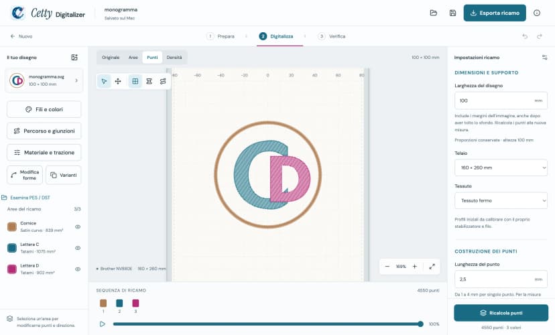The image size is (555, 335).
Task: Click the Larghezza del disegno input field
Action: point(501,100)
